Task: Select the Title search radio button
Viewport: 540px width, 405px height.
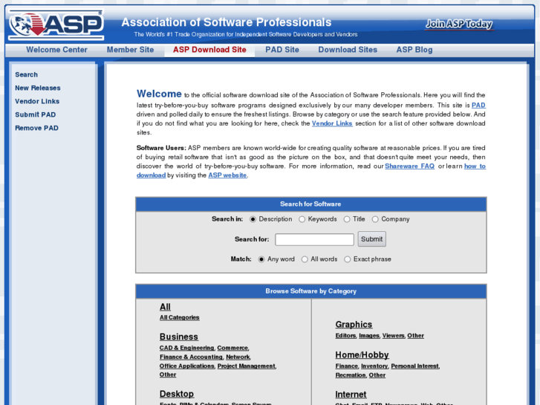Action: click(x=347, y=219)
